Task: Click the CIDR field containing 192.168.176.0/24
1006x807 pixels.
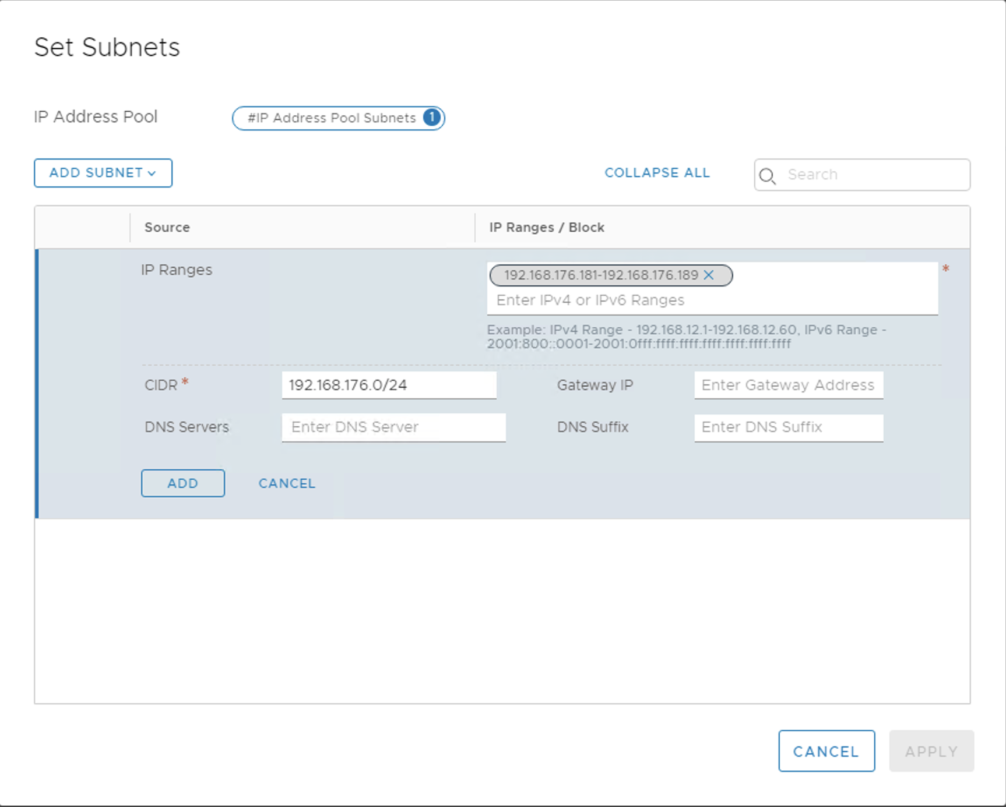Action: click(389, 385)
